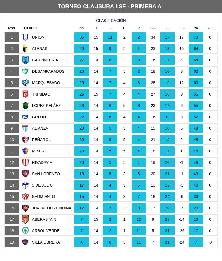
Task: Click the Union team crest icon
Action: click(x=26, y=37)
